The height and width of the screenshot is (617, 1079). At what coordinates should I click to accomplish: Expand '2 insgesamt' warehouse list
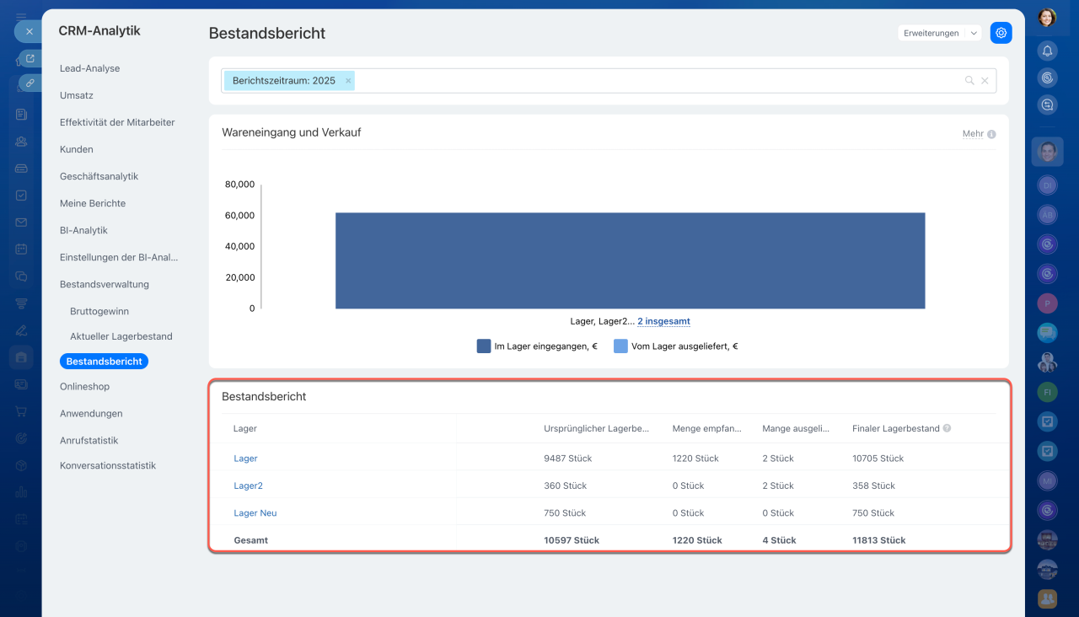click(x=663, y=321)
